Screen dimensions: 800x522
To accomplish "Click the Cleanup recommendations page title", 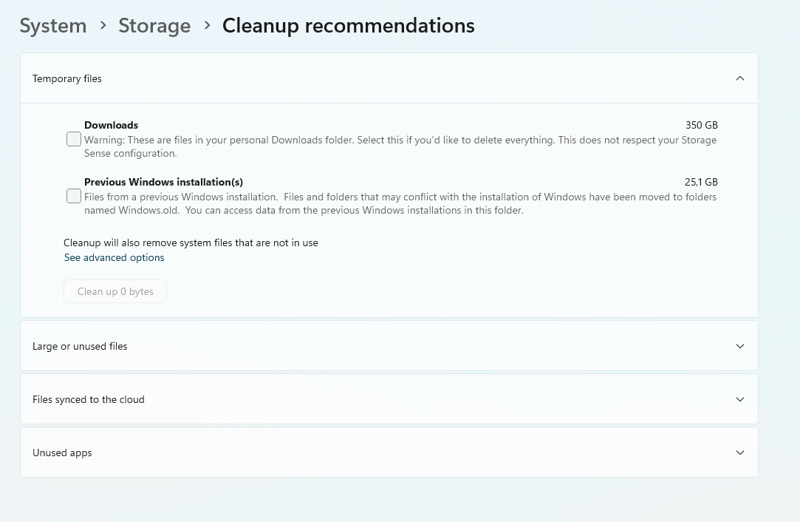I will coord(348,26).
